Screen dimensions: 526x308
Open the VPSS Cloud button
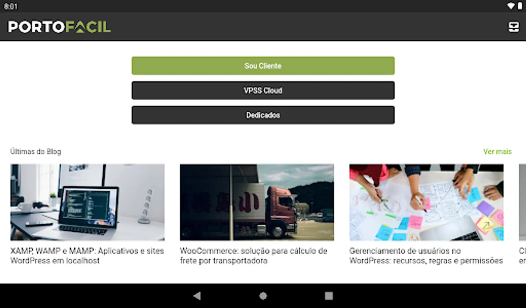point(263,90)
